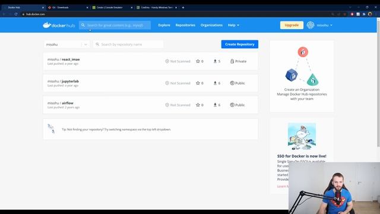Click the browser profile avatar icon
The image size is (380, 214).
[370, 14]
